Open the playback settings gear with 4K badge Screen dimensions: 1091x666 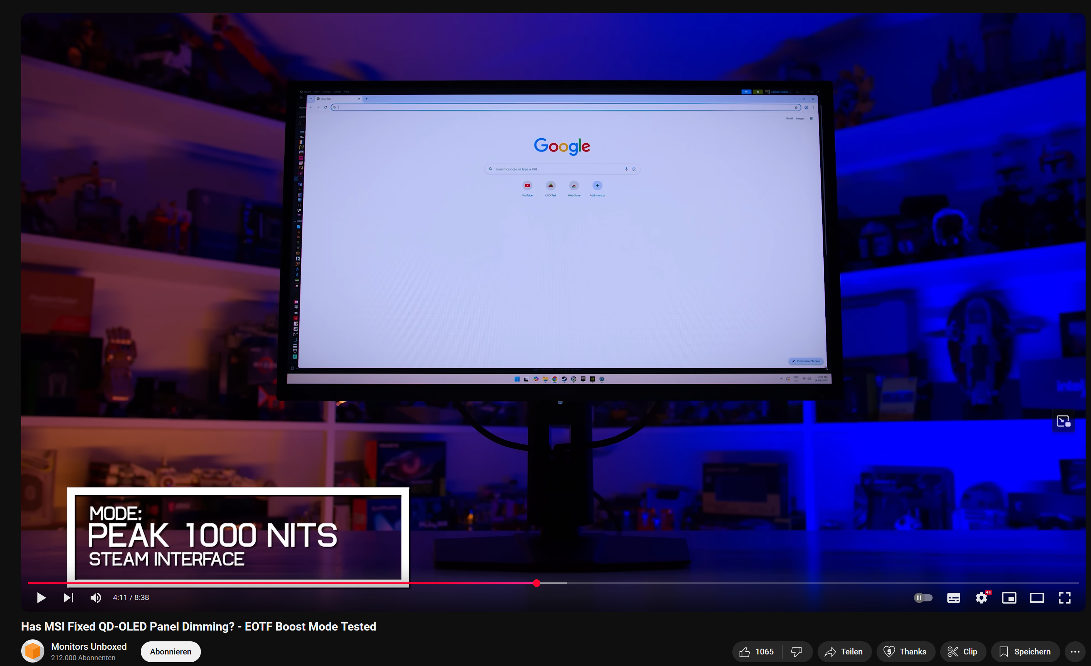point(981,597)
